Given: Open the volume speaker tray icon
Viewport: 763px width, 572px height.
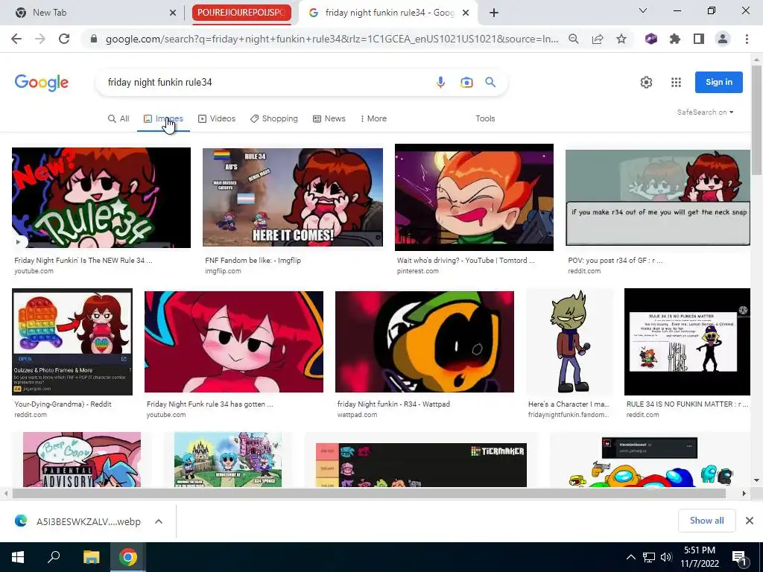Looking at the screenshot, I should [666, 557].
